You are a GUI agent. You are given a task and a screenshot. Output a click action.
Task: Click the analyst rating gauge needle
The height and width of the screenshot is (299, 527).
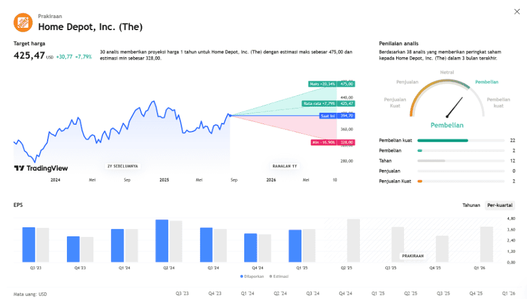(453, 108)
